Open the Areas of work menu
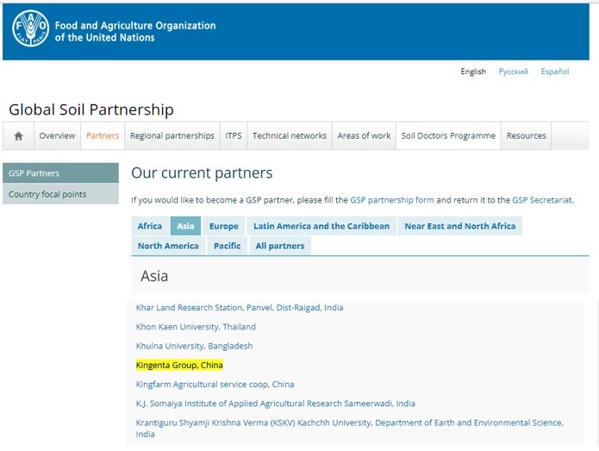 tap(364, 136)
